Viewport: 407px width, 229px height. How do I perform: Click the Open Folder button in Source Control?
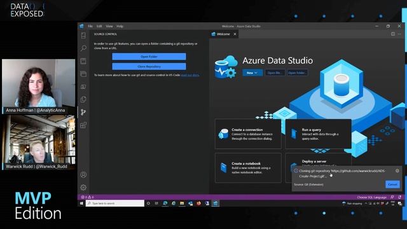click(x=149, y=57)
